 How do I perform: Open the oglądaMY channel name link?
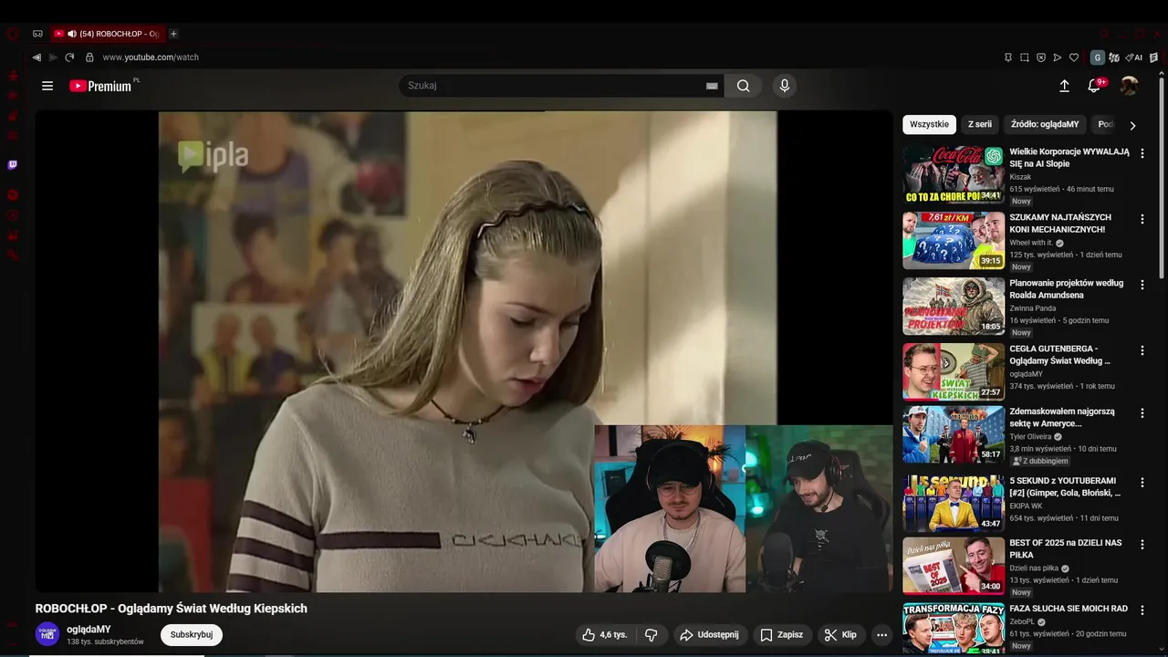89,629
